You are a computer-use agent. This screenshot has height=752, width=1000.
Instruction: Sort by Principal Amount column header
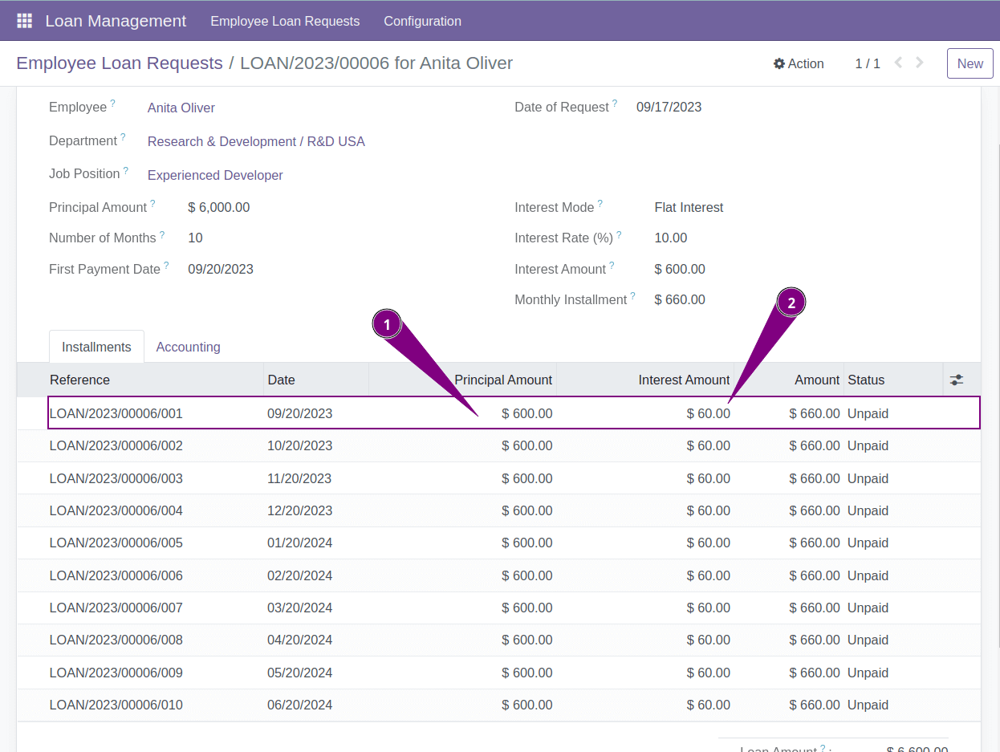click(x=502, y=380)
